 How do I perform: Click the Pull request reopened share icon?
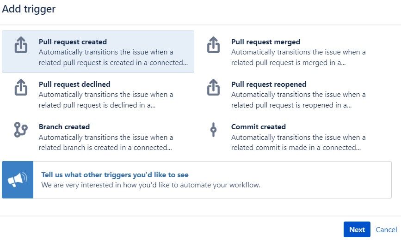(x=213, y=87)
